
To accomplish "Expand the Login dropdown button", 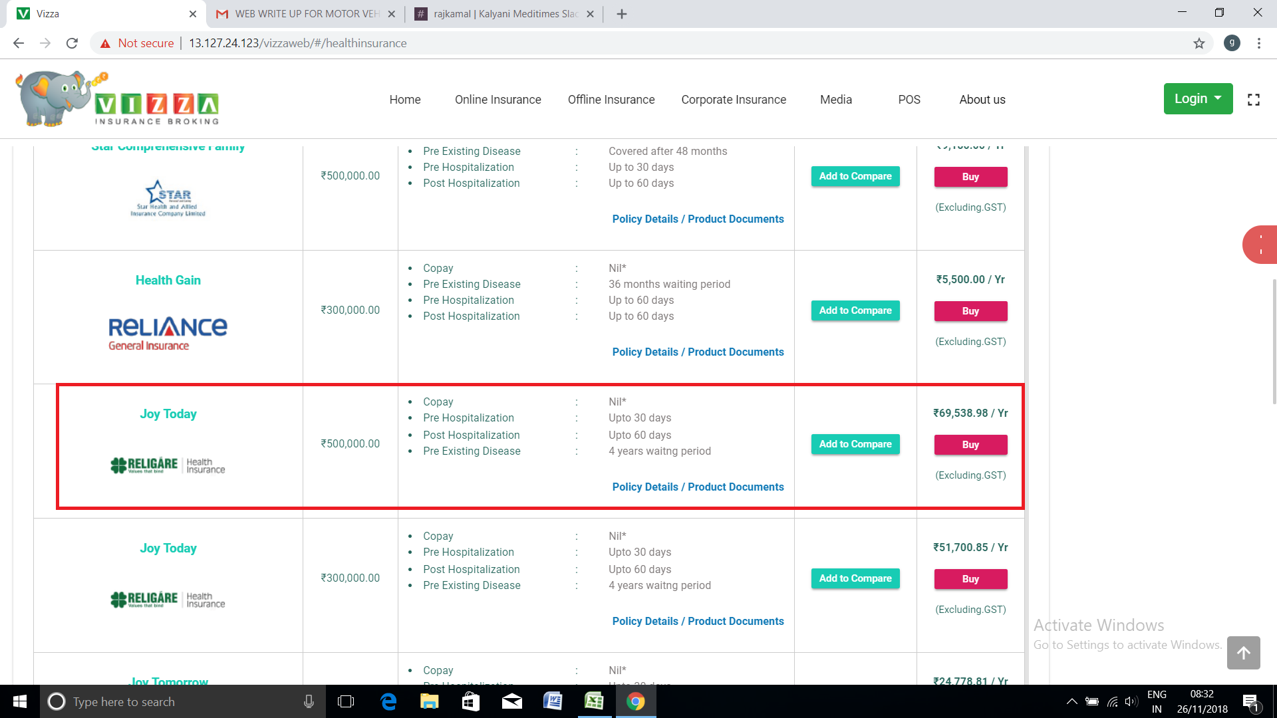I will 1198,98.
